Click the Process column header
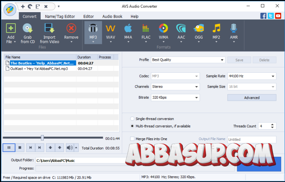The width and height of the screenshot is (285, 182). pos(105,57)
